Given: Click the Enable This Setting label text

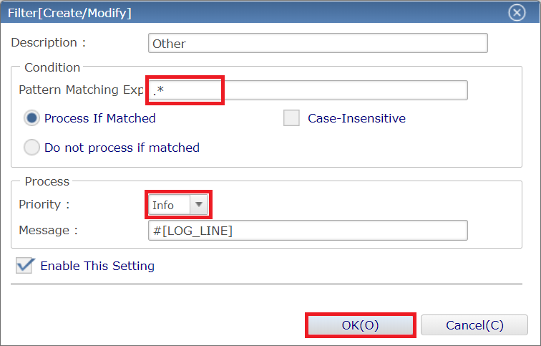Looking at the screenshot, I should 97,266.
